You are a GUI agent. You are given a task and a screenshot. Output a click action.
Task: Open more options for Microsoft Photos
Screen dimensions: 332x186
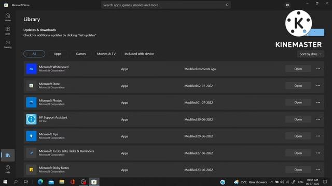[318, 102]
